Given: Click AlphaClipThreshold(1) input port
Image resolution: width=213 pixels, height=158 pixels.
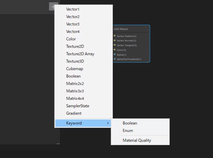Looking at the screenshot, I should click(115, 59).
